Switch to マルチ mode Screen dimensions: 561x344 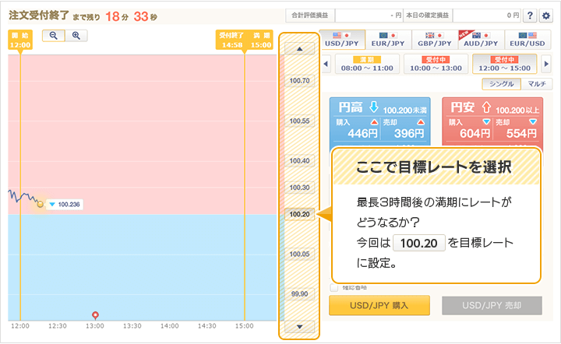point(535,84)
